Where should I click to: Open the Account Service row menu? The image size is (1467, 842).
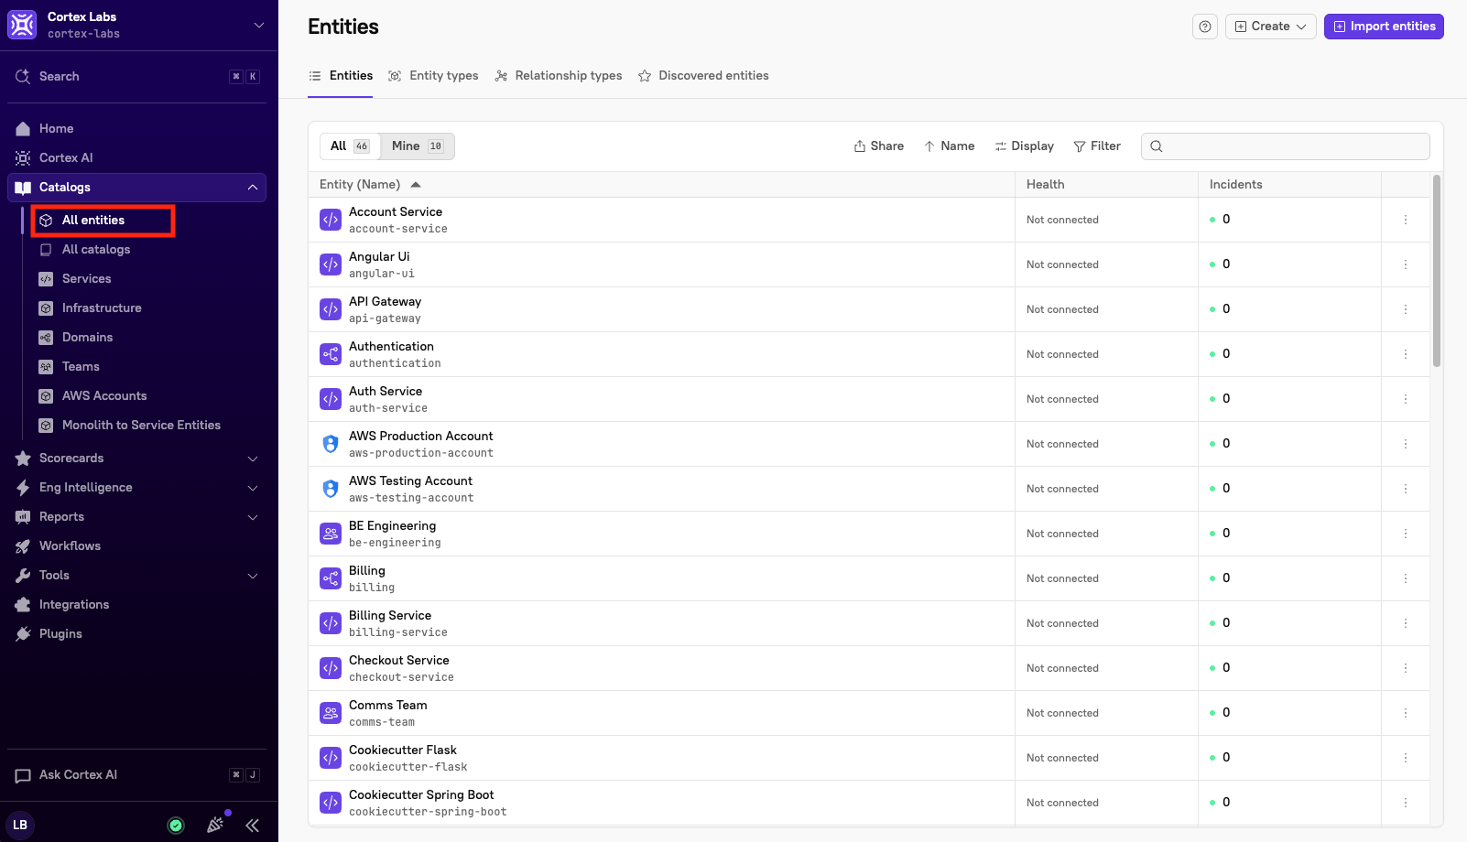[x=1406, y=220]
